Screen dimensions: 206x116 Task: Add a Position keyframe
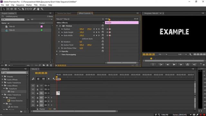click(97, 29)
